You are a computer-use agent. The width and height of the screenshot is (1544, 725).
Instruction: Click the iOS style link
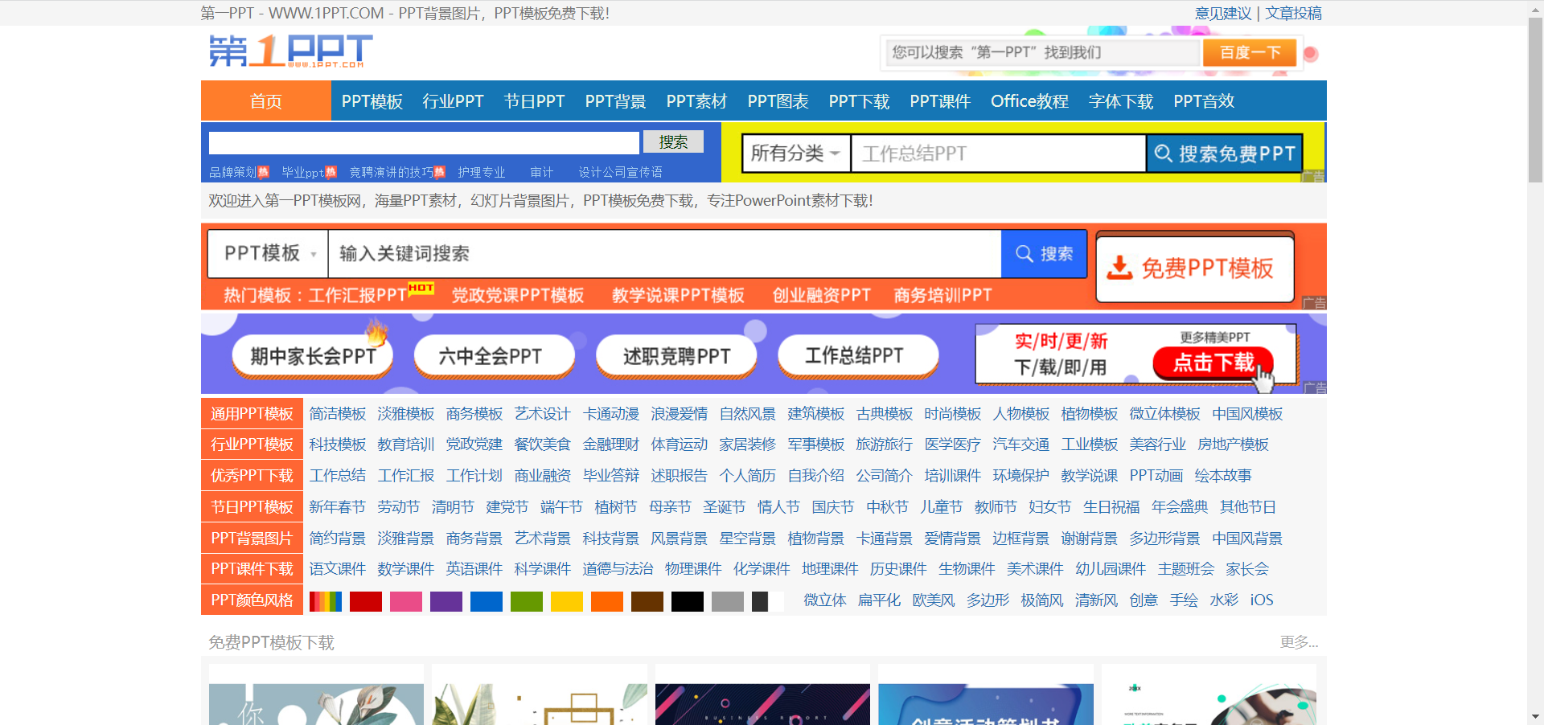pyautogui.click(x=1262, y=600)
